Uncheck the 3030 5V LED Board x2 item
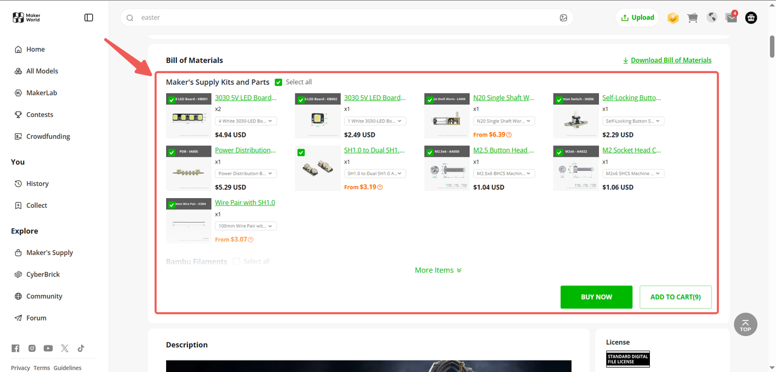 point(172,100)
